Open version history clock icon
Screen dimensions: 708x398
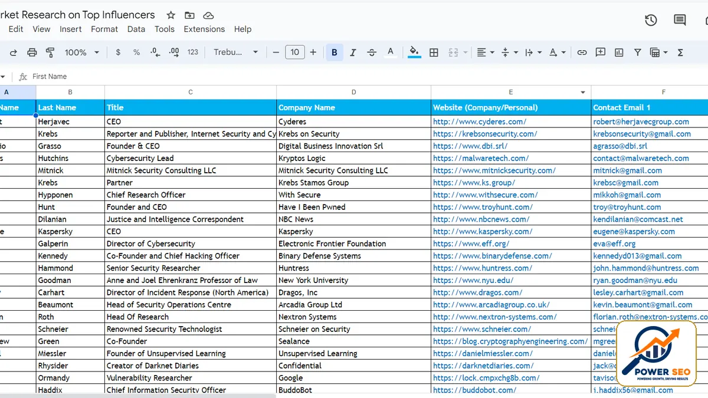pyautogui.click(x=651, y=20)
